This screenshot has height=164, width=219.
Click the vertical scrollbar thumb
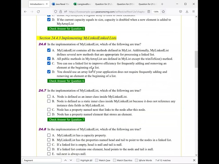pos(196,59)
